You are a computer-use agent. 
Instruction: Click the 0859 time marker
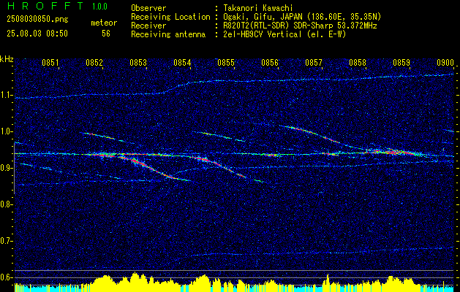(x=401, y=63)
